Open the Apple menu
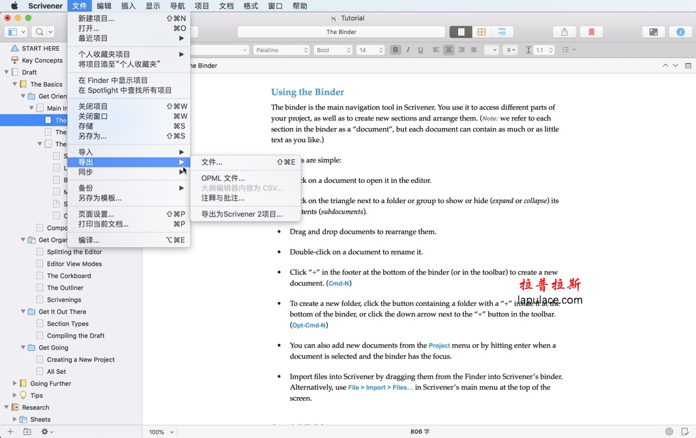This screenshot has width=696, height=438. [14, 6]
